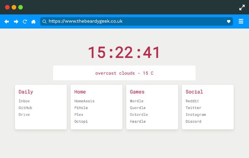Click the browser forward arrow
The height and width of the screenshot is (158, 249).
16,22
